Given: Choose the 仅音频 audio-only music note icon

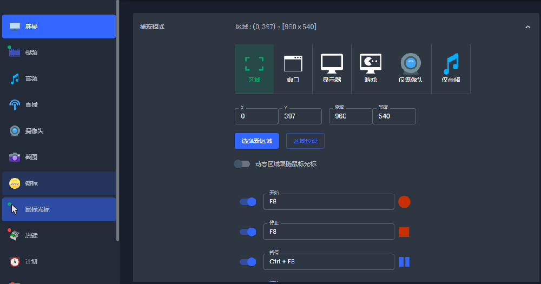Looking at the screenshot, I should pos(451,69).
